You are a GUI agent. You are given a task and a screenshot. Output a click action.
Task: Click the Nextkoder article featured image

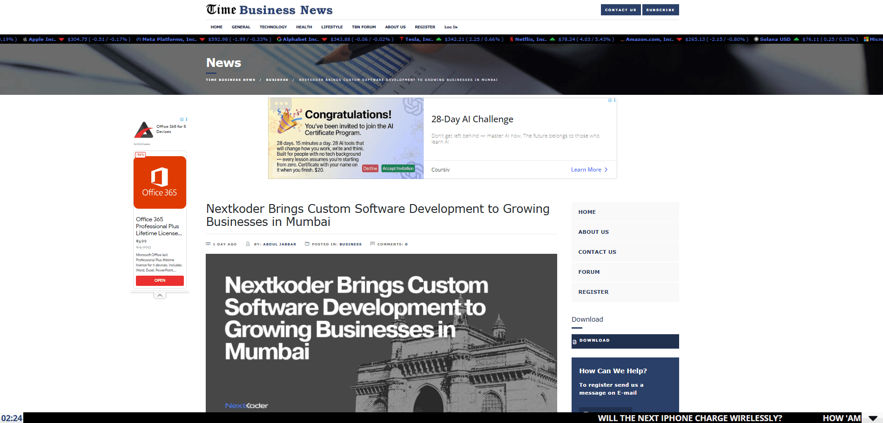tap(381, 333)
